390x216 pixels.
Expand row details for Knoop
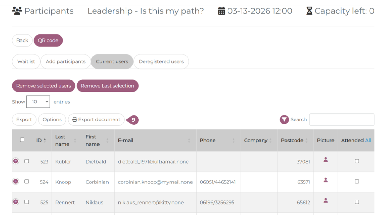click(16, 182)
